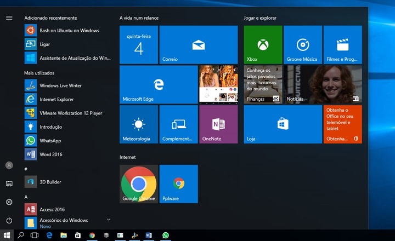Viewport: 395px width, 241px height.
Task: Click the WhatsApp app in list
Action: [x=50, y=141]
